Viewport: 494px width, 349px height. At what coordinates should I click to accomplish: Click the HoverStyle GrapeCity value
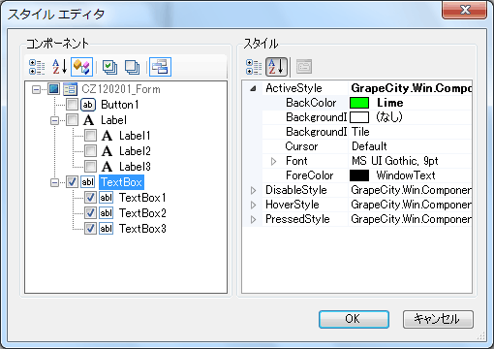coord(411,205)
